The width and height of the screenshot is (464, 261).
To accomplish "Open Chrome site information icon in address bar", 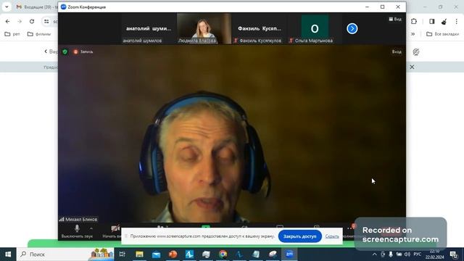I will pyautogui.click(x=46, y=21).
